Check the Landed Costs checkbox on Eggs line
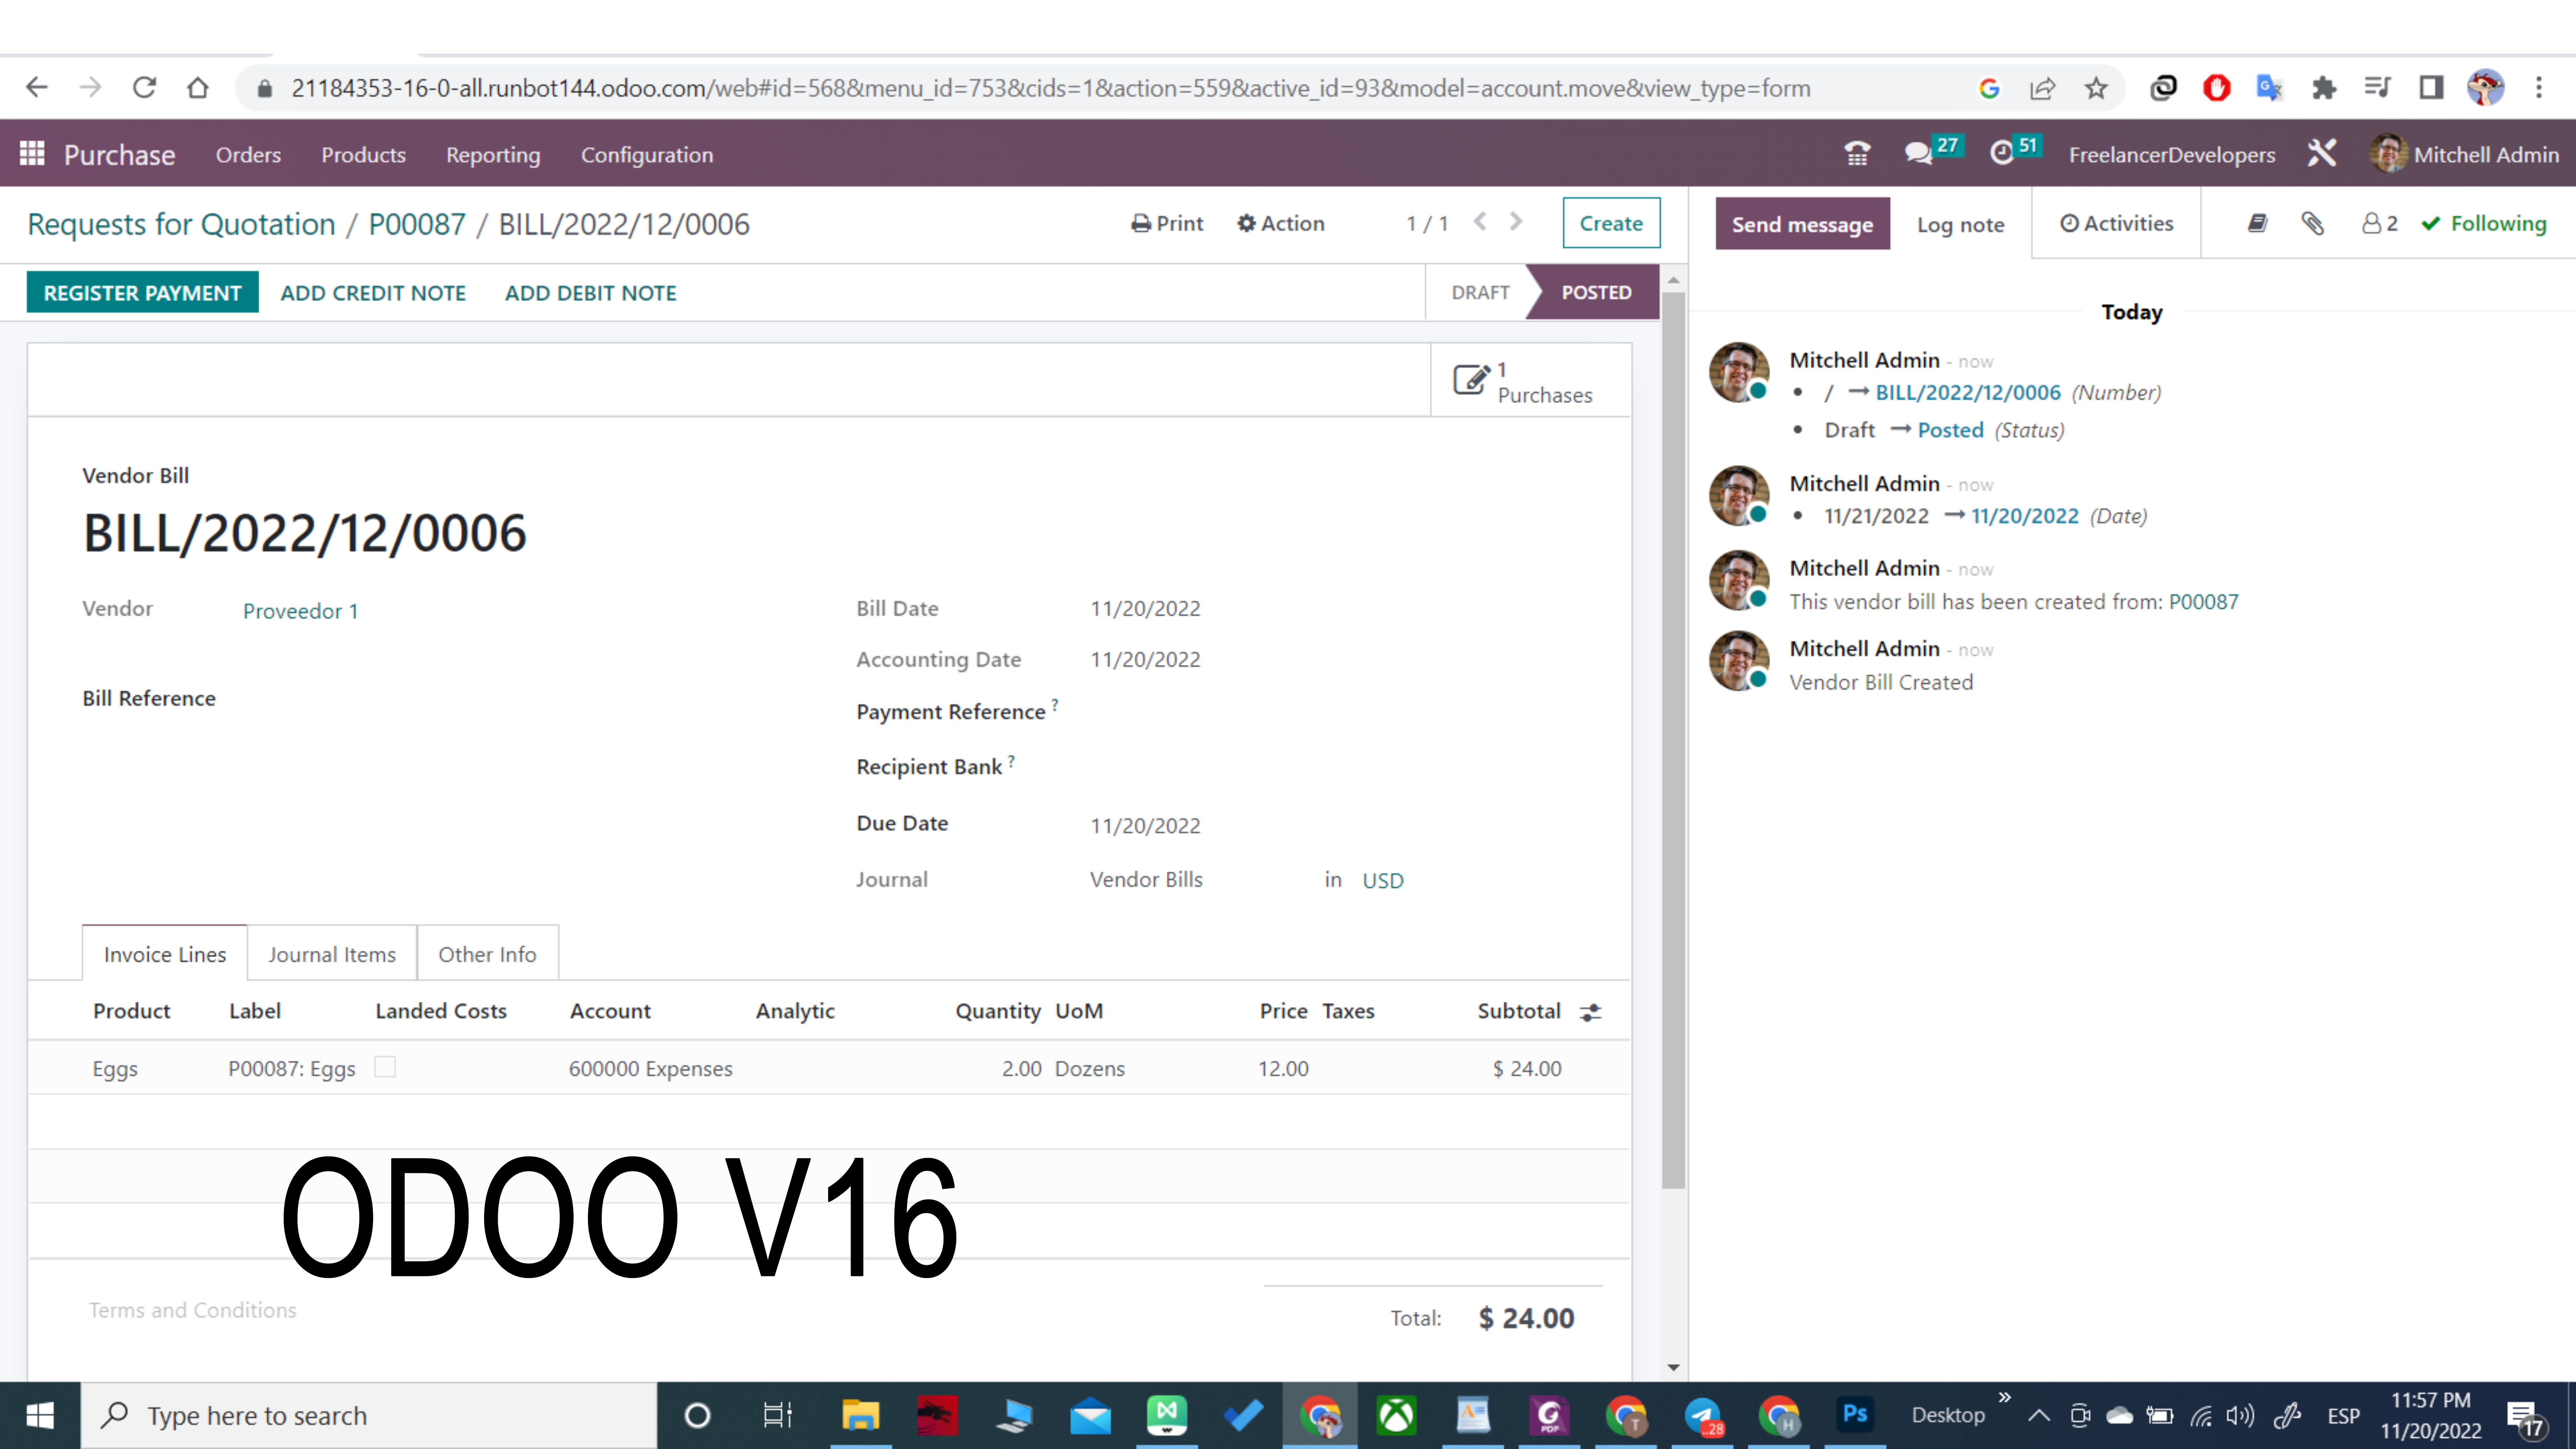This screenshot has width=2576, height=1449. click(384, 1067)
